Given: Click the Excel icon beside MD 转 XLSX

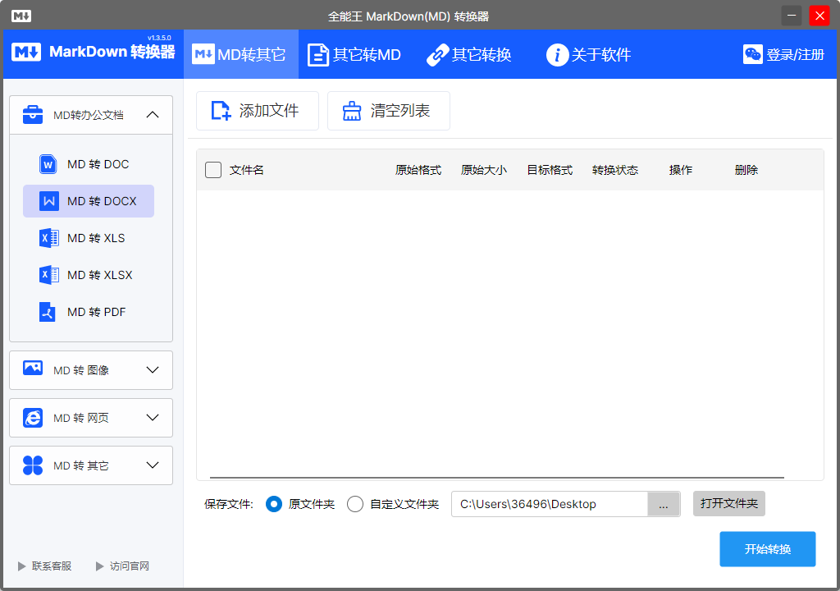Looking at the screenshot, I should [x=48, y=275].
